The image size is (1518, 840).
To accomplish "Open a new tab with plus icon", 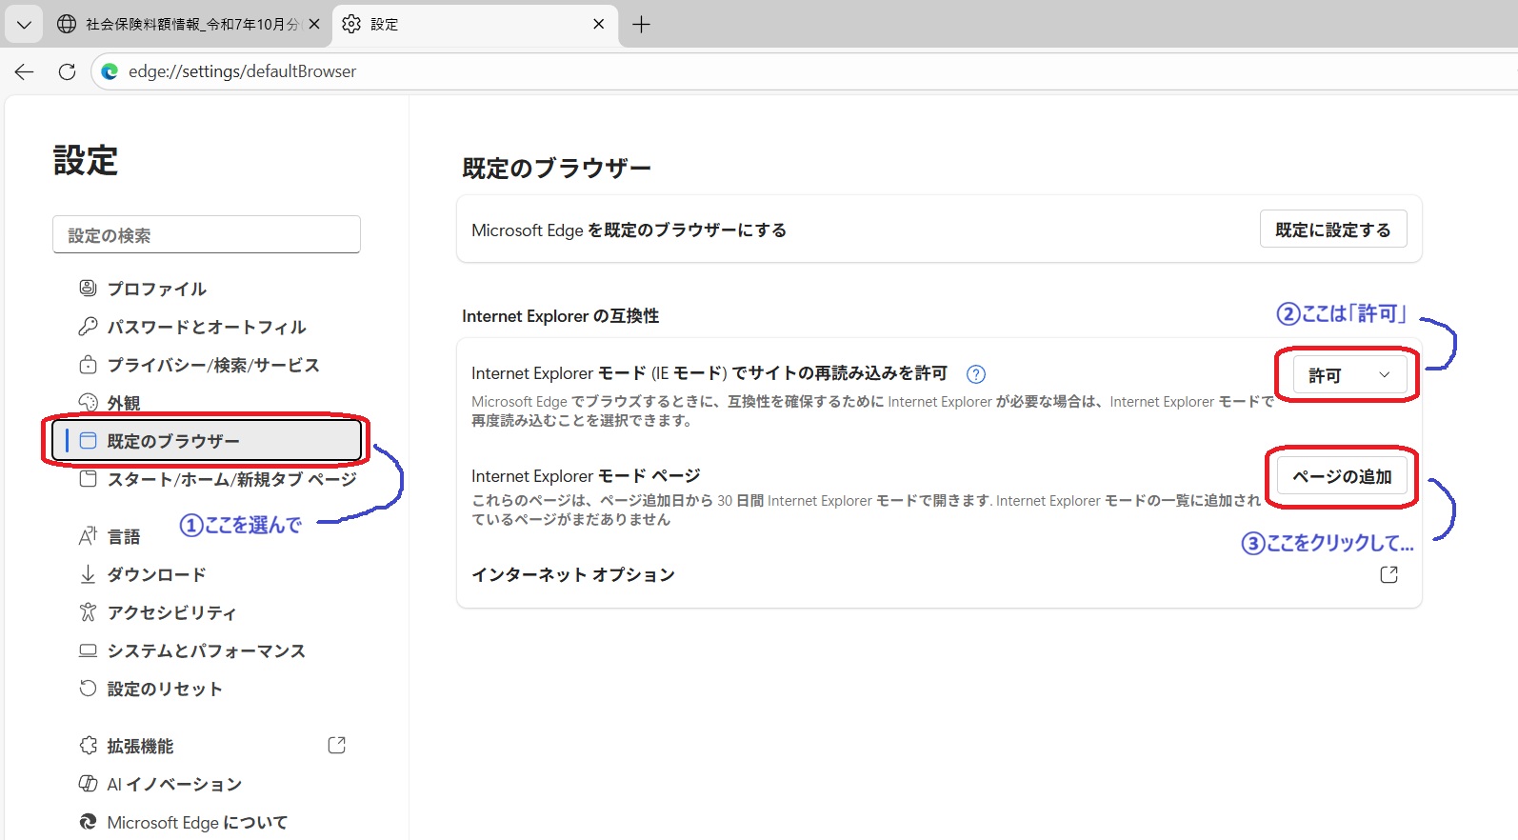I will (x=641, y=25).
